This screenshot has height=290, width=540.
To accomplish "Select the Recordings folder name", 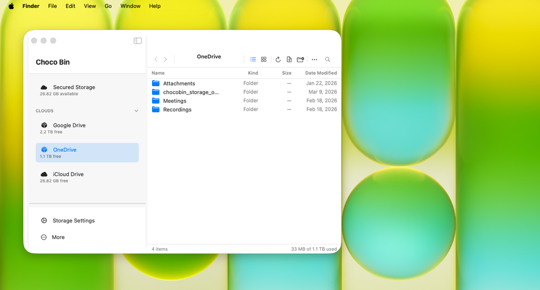I will 177,109.
